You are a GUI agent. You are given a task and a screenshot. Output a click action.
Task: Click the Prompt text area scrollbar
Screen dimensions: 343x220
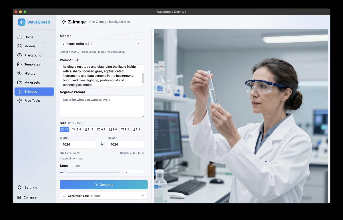(x=143, y=78)
